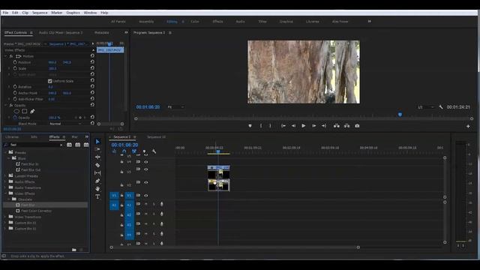This screenshot has width=480, height=270.
Task: Toggle V1 track output eye
Action: (146, 195)
